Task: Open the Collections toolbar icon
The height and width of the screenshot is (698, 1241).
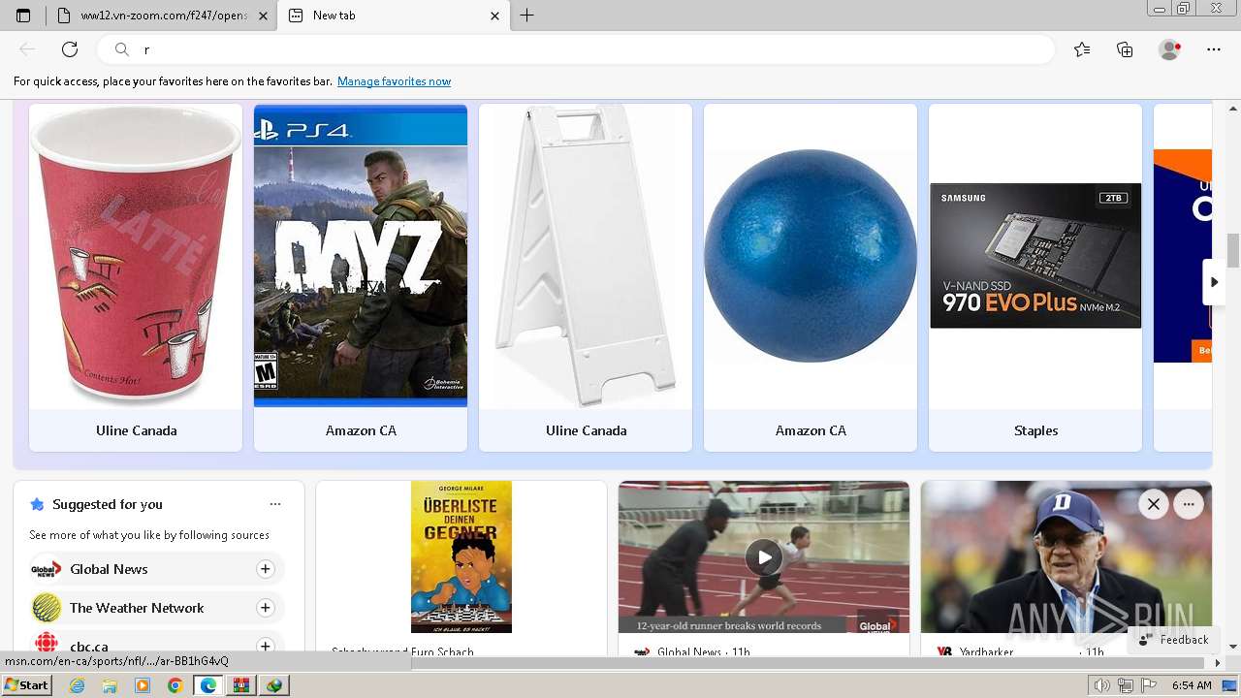Action: coord(1125,49)
